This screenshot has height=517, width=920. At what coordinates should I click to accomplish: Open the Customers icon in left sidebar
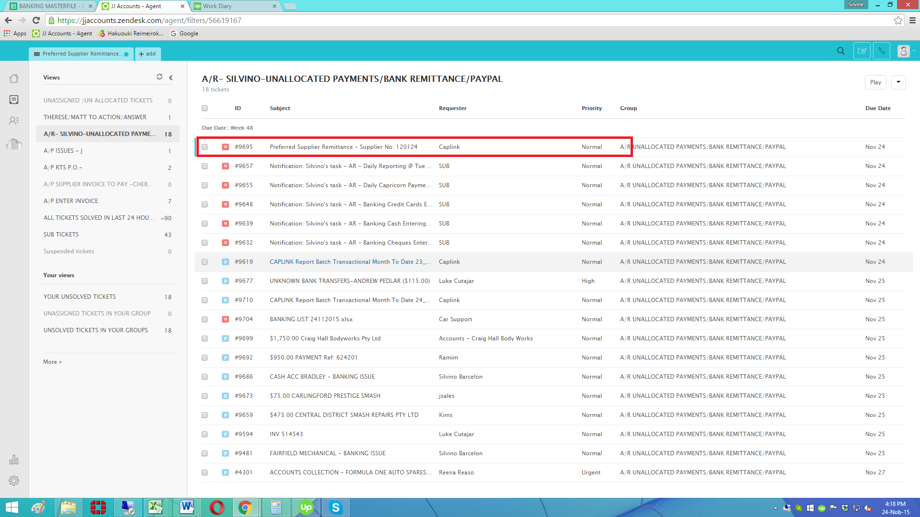click(14, 121)
